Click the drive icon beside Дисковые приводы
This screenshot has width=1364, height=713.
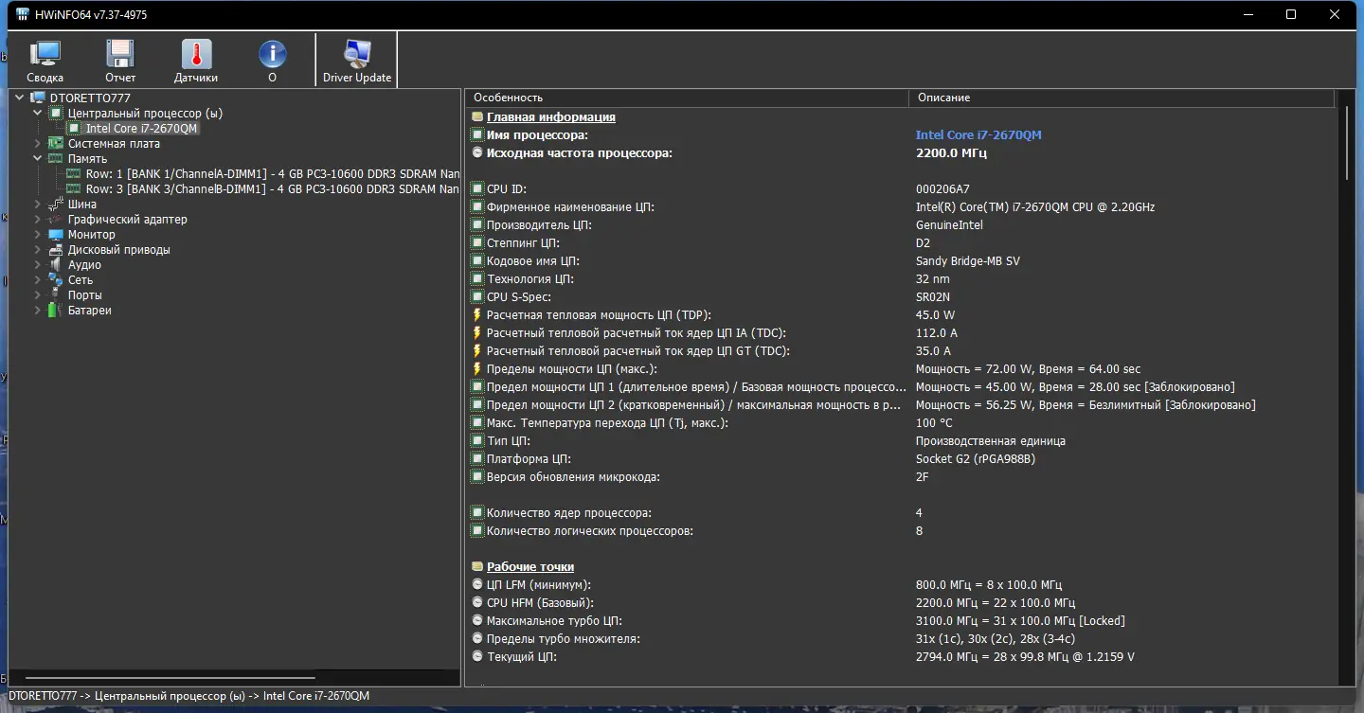[56, 249]
